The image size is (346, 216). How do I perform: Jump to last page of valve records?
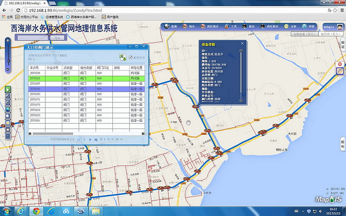click(x=96, y=140)
